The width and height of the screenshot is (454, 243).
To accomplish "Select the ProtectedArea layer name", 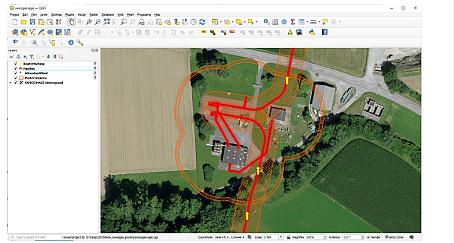I will pos(36,78).
